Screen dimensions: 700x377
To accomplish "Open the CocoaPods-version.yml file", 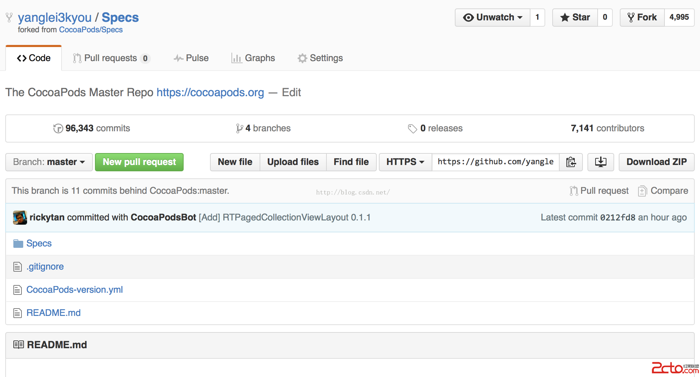I will click(x=75, y=290).
